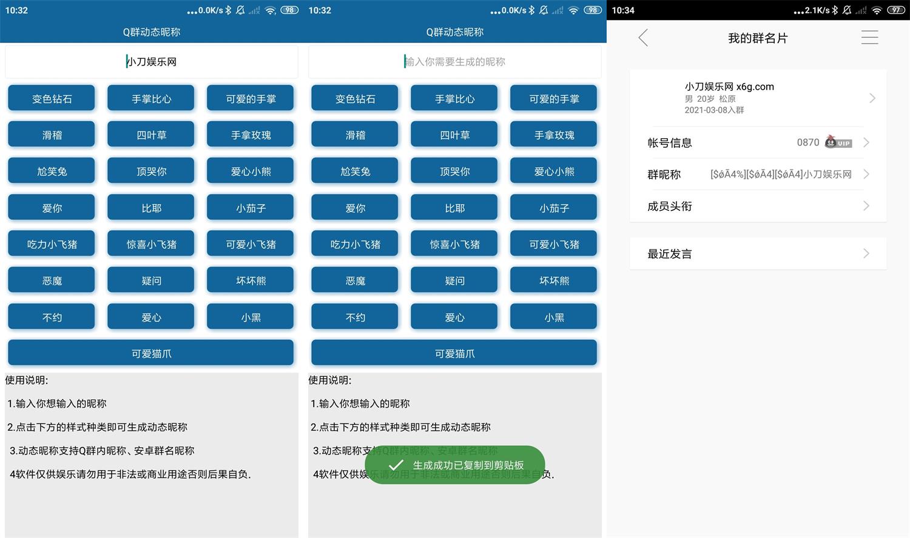Click the UIP badge next to 0870
This screenshot has height=538, width=910.
(x=838, y=142)
